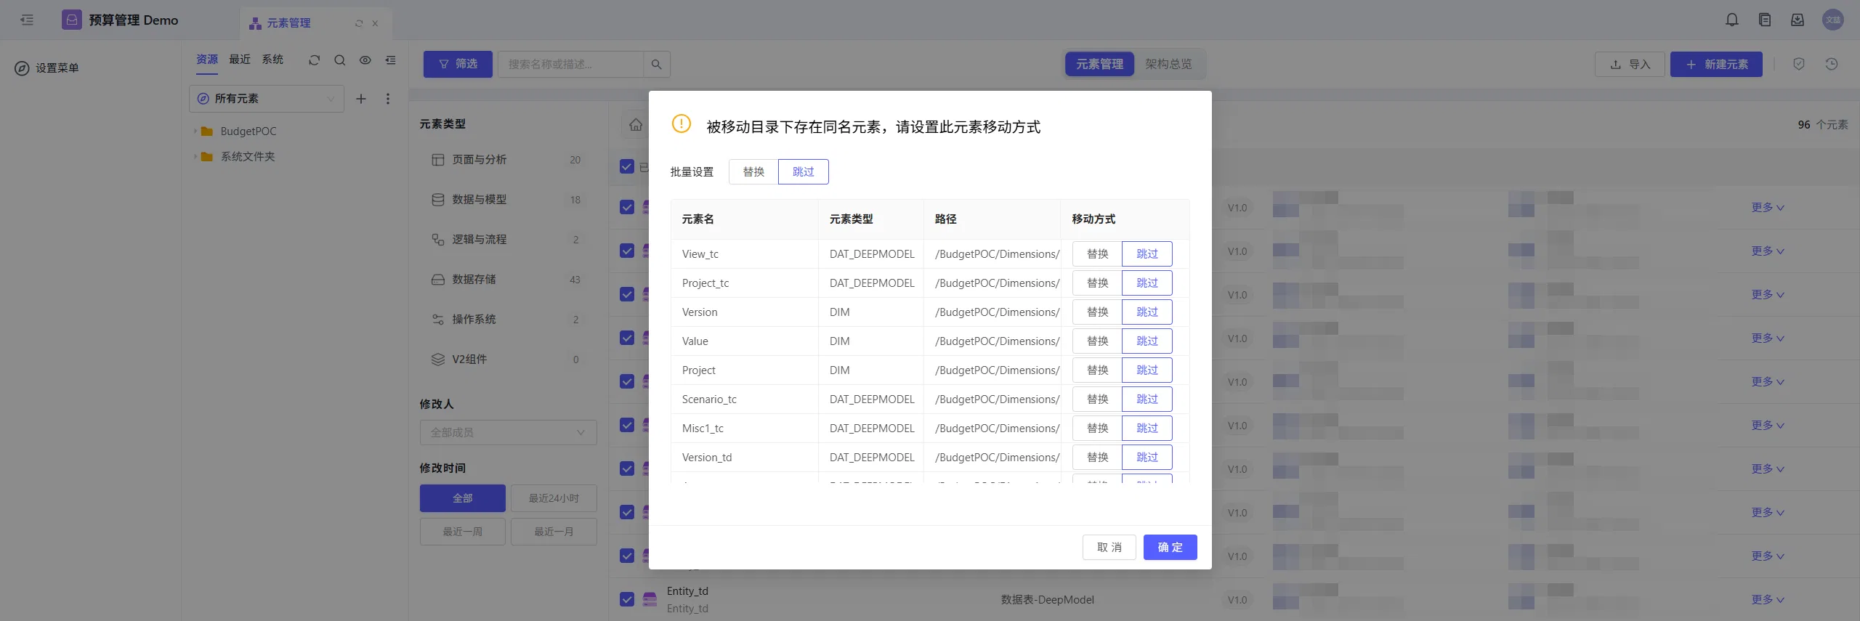Click the search name or description field

pos(570,65)
